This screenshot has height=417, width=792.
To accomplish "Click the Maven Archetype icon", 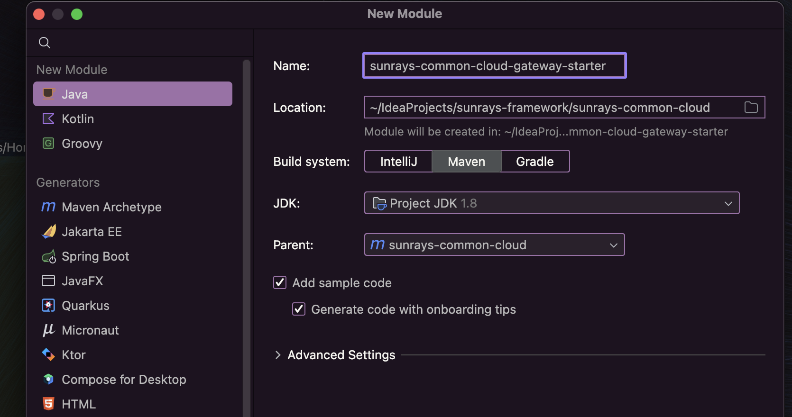I will pyautogui.click(x=48, y=207).
